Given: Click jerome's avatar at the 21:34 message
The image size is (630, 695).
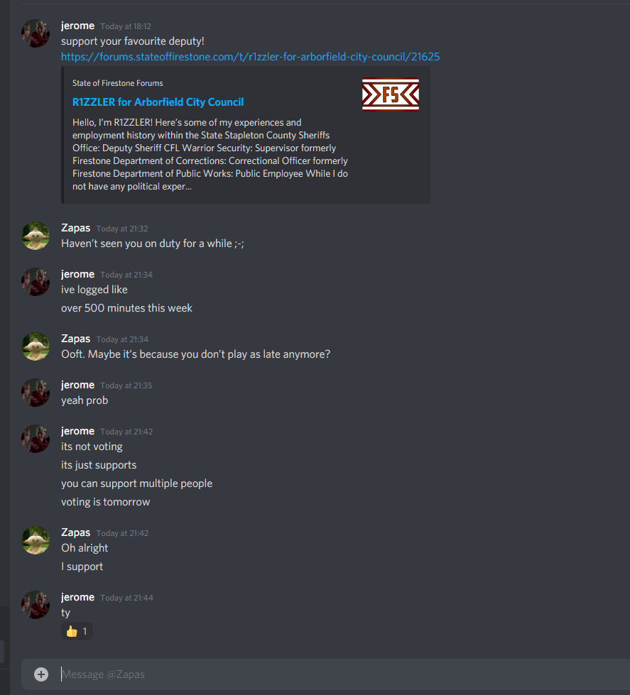Looking at the screenshot, I should point(36,281).
